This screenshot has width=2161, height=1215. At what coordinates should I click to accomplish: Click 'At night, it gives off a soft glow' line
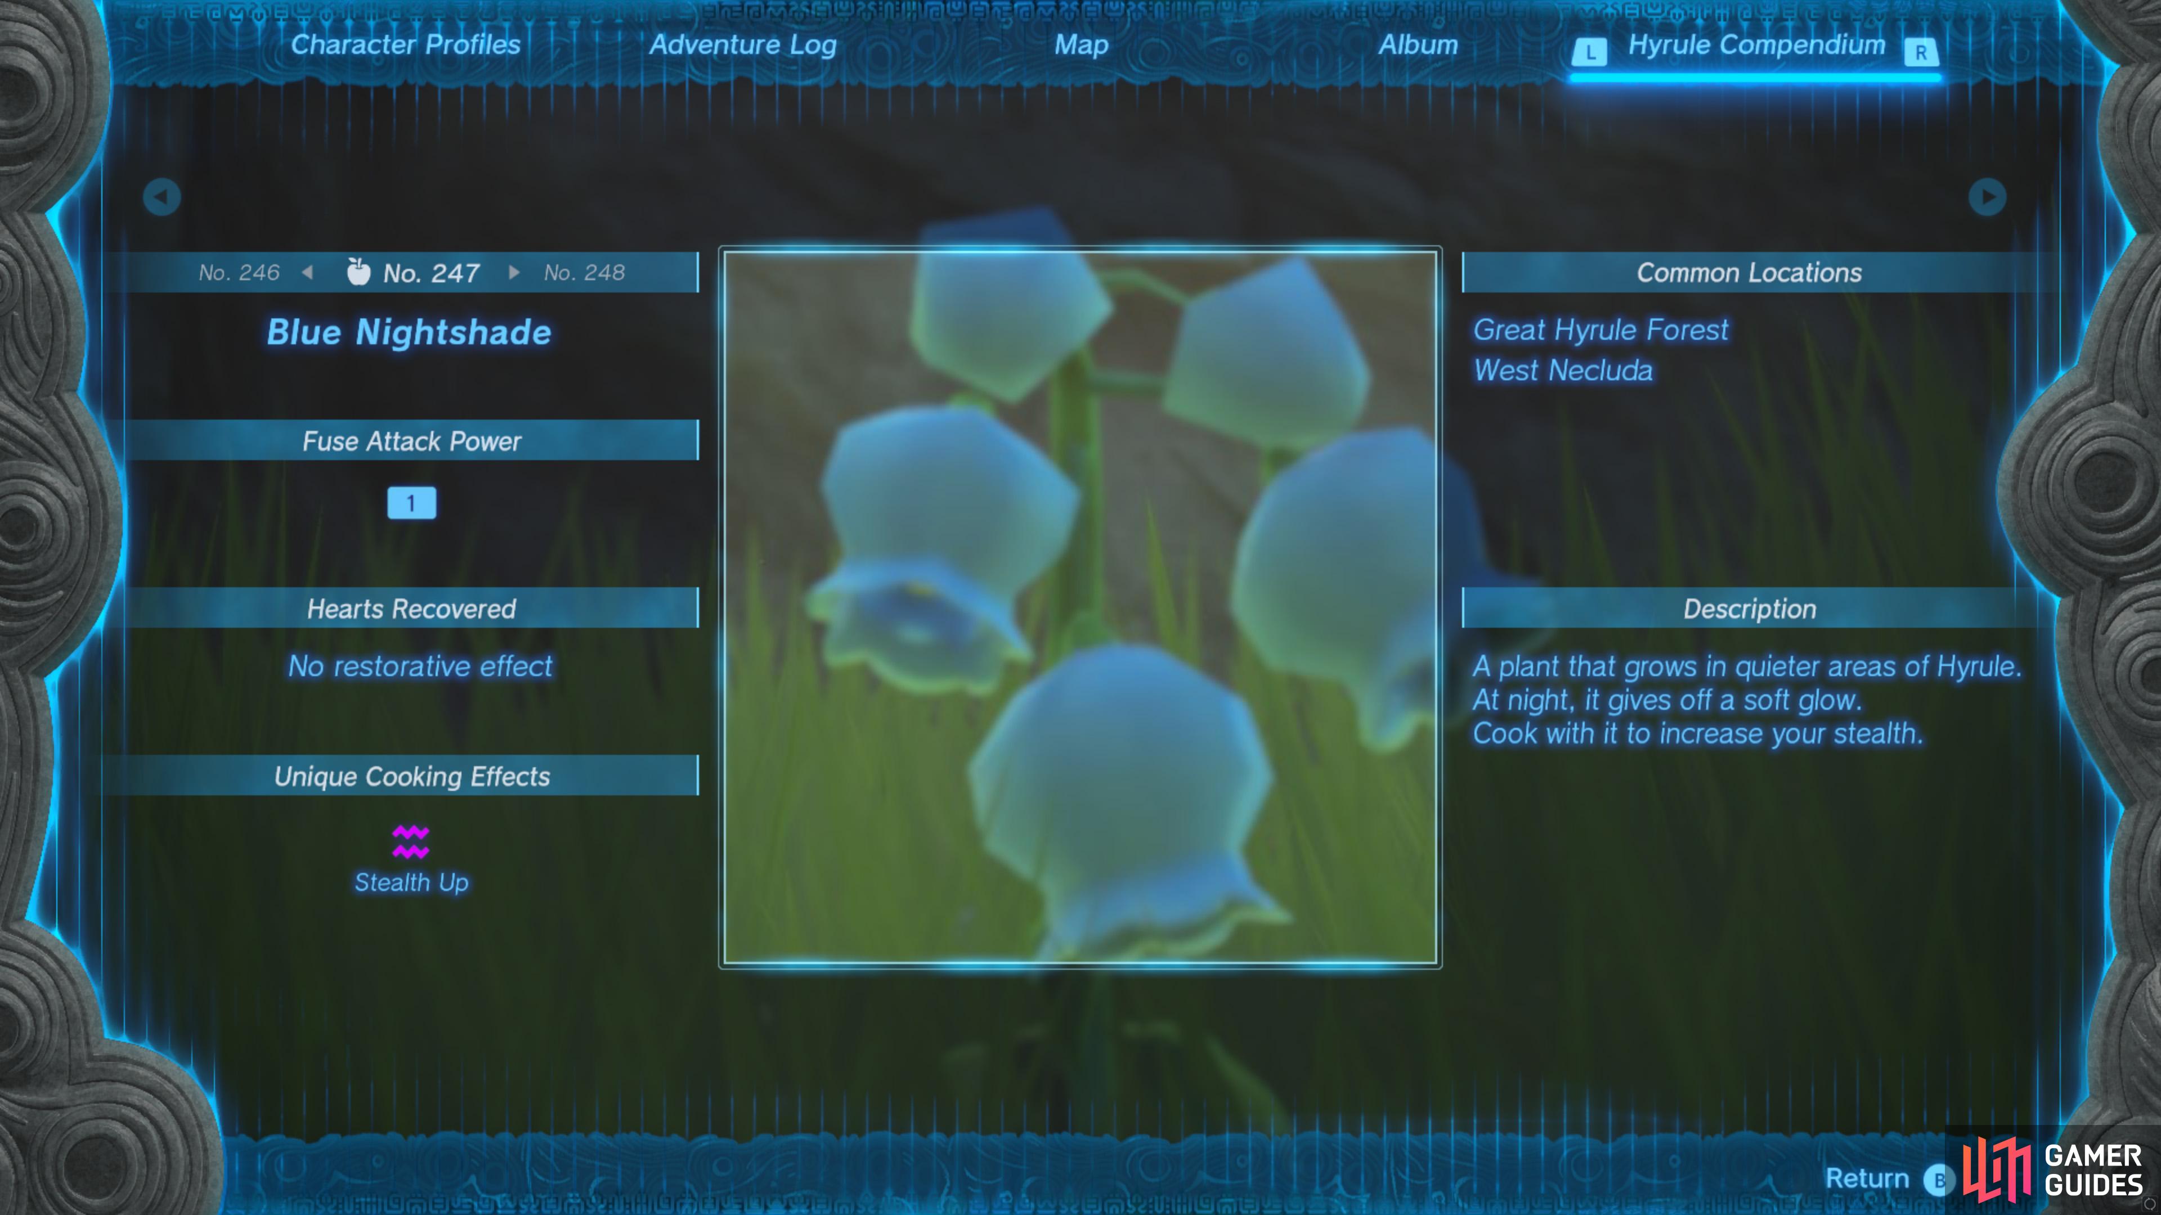click(1667, 700)
